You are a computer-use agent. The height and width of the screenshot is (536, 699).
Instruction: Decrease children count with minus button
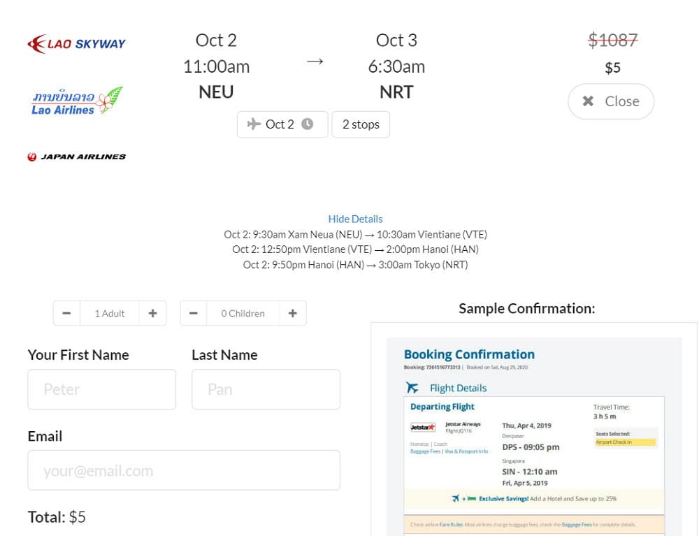[x=193, y=313]
